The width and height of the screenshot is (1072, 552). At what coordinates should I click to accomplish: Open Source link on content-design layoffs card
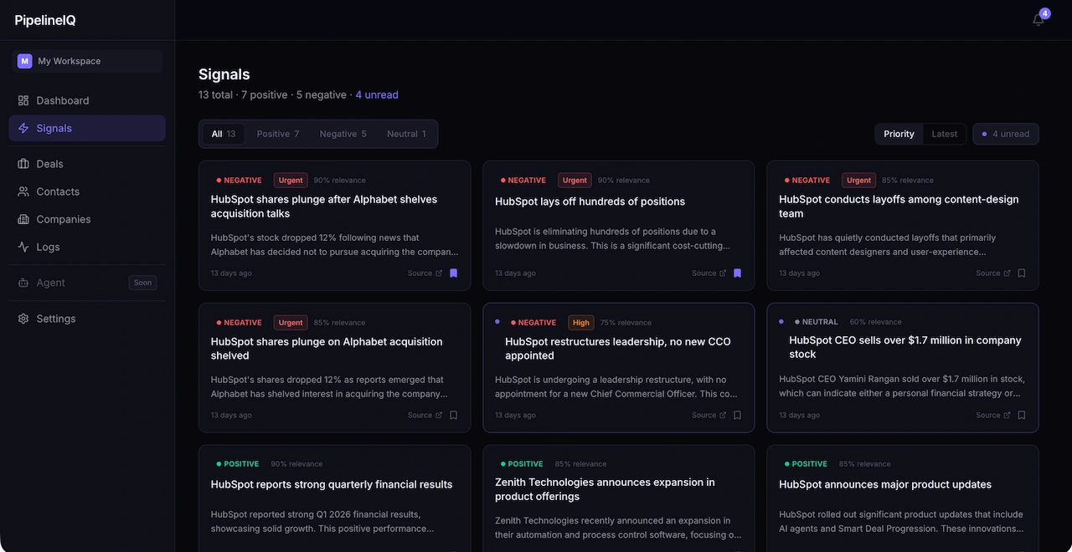pyautogui.click(x=992, y=273)
